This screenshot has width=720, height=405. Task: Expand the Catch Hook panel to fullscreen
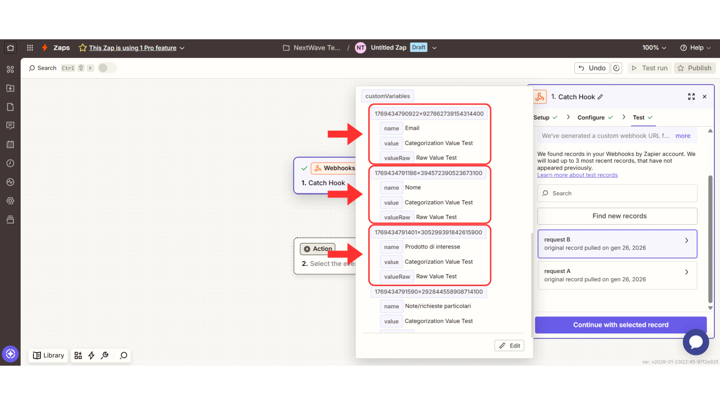point(691,96)
